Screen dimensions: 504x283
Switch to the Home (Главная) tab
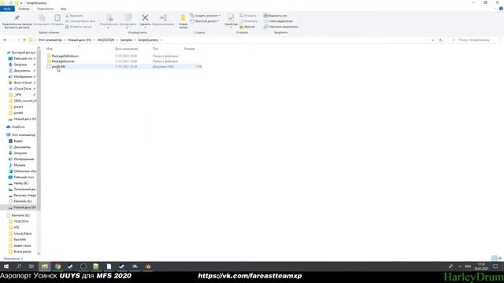24,9
